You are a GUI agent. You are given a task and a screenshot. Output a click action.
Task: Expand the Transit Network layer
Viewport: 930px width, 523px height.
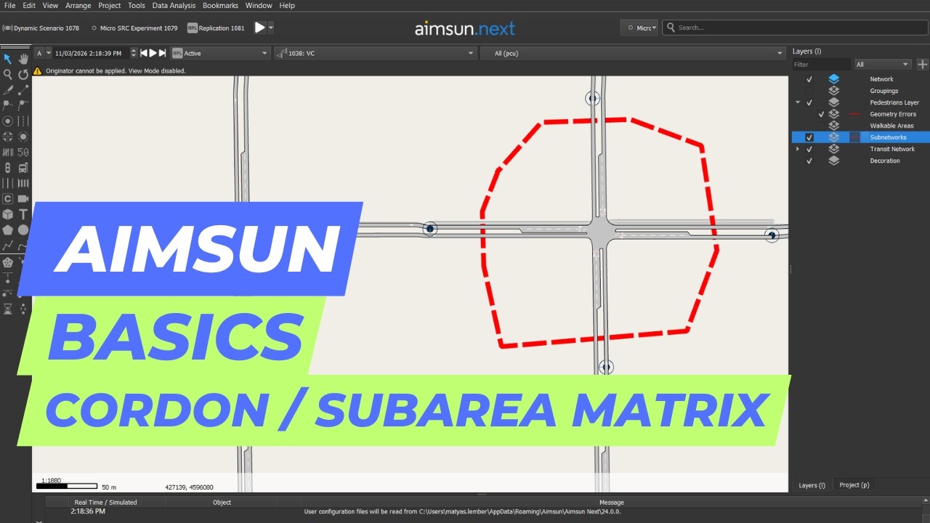click(798, 149)
